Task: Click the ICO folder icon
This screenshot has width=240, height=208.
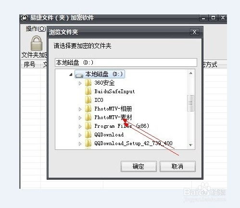Action: point(88,100)
